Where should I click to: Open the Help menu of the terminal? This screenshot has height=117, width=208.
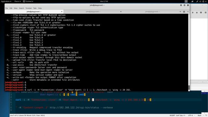coord(40,8)
